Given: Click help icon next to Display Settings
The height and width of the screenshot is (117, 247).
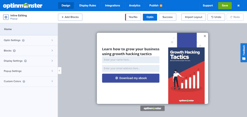Looking at the screenshot, I should tap(25, 61).
